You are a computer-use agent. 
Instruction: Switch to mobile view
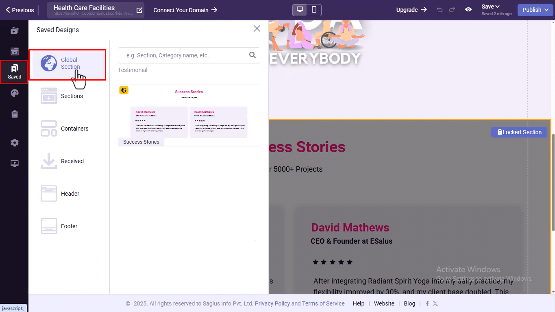tap(314, 10)
